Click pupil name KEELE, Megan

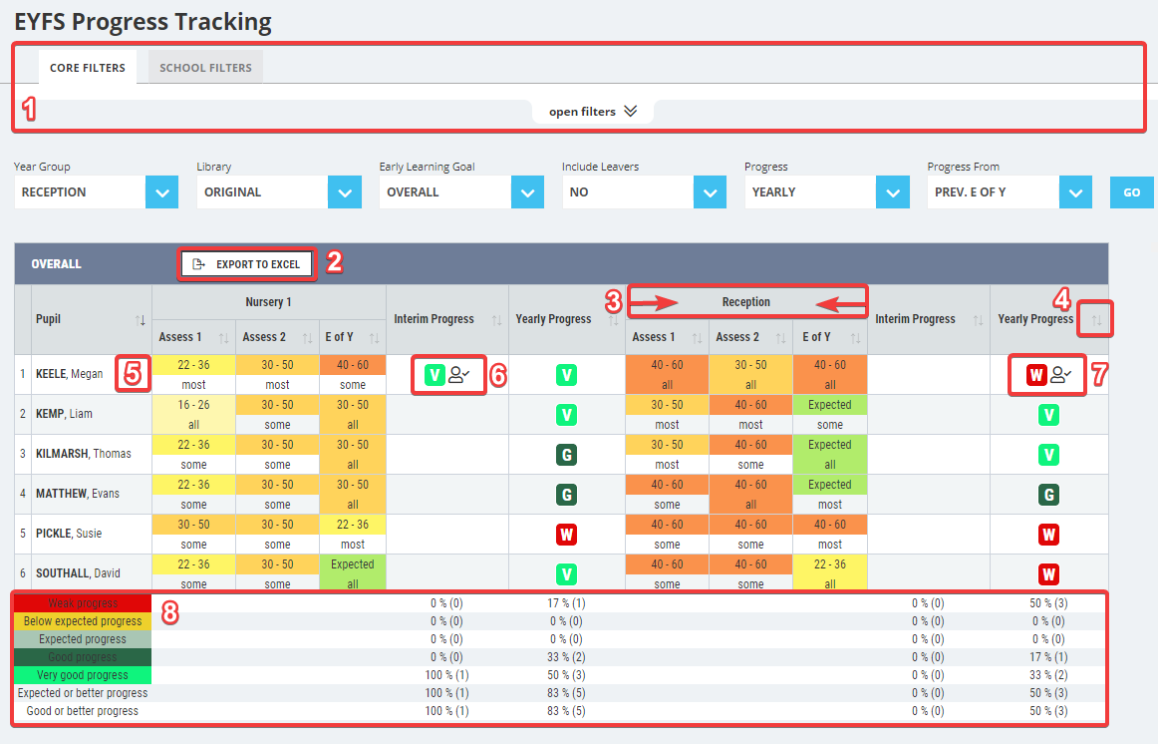pos(70,374)
